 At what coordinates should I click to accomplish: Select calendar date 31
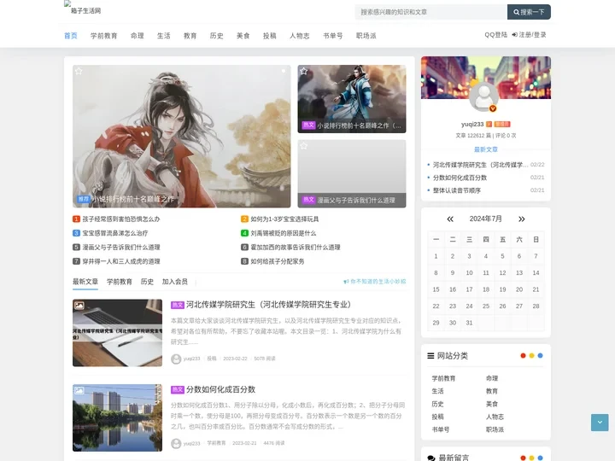469,323
